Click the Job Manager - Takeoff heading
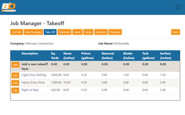This screenshot has width=185, height=115. (37, 23)
